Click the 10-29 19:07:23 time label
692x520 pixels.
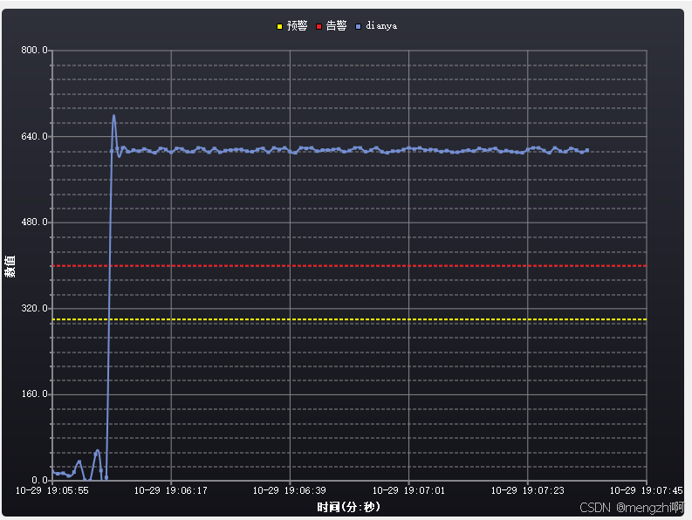pos(527,490)
